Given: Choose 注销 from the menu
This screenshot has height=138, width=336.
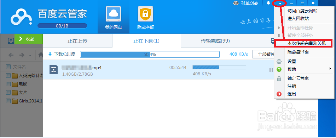Looking at the screenshot, I should [x=292, y=86].
